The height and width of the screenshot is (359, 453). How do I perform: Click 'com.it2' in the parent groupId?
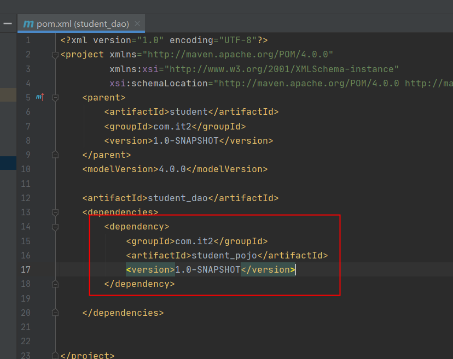coord(172,126)
